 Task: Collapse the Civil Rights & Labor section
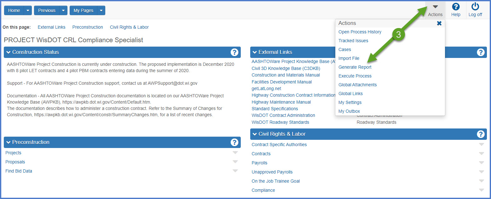pyautogui.click(x=255, y=134)
